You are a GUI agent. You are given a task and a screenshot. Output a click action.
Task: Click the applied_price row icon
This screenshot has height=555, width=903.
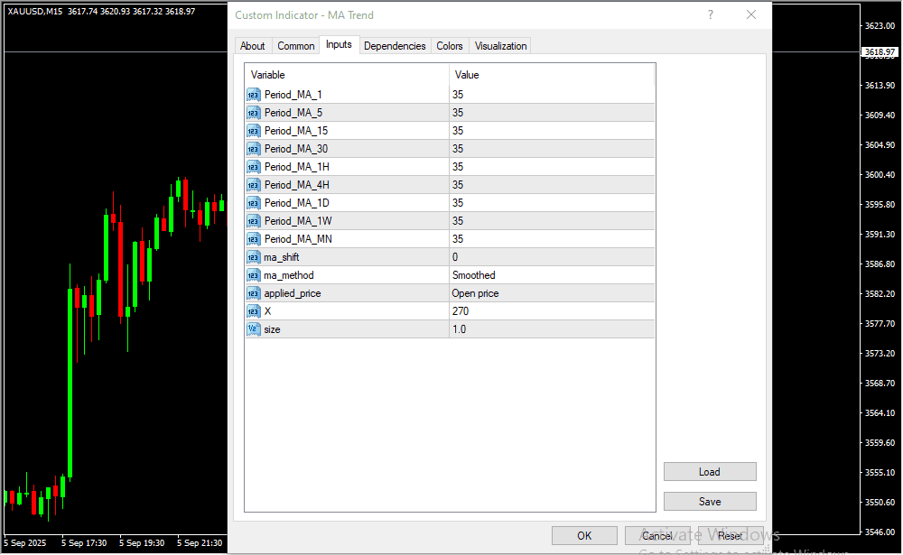tap(253, 293)
